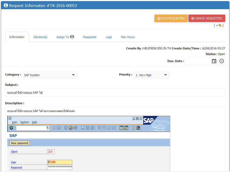230x172 pixels.
Task: Click the HOLD REQUESTED button
Action: 171,18
